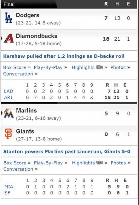View Highlights link for Marlins-Giants game

click(x=83, y=163)
